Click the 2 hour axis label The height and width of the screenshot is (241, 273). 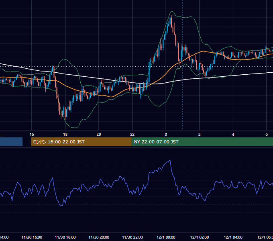click(x=200, y=135)
